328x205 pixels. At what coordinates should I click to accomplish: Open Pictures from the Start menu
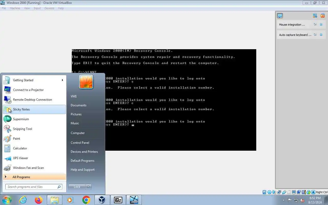pos(76,114)
